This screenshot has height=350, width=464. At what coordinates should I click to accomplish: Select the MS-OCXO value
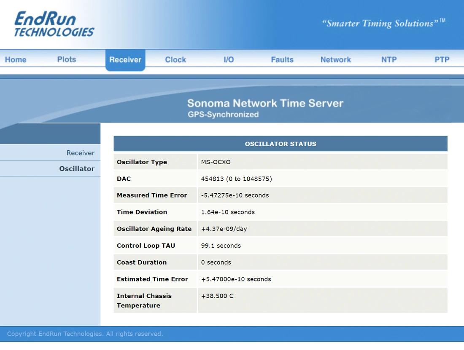point(216,162)
